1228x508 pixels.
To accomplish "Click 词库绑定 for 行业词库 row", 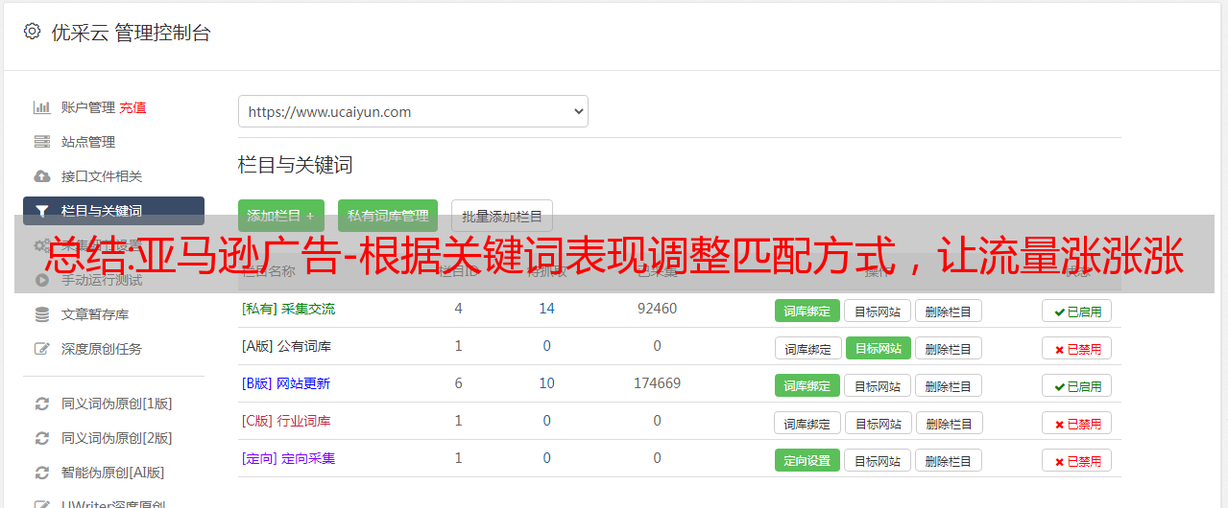I will [x=807, y=423].
